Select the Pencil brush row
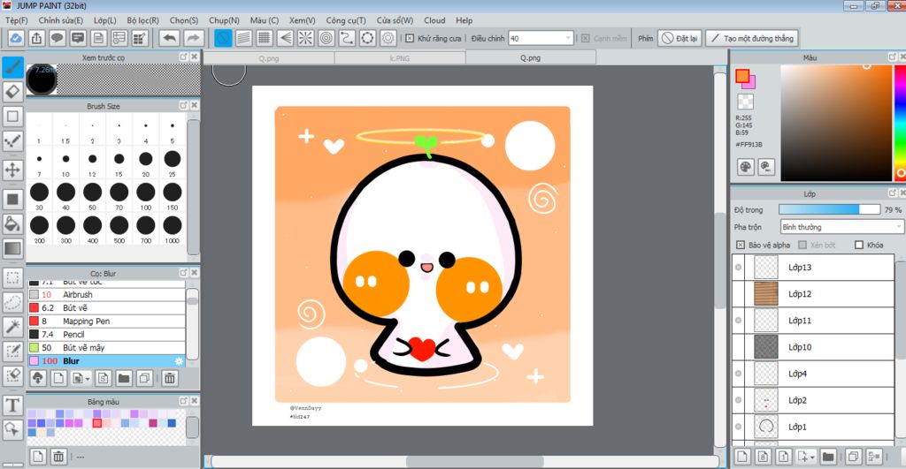 tap(107, 335)
